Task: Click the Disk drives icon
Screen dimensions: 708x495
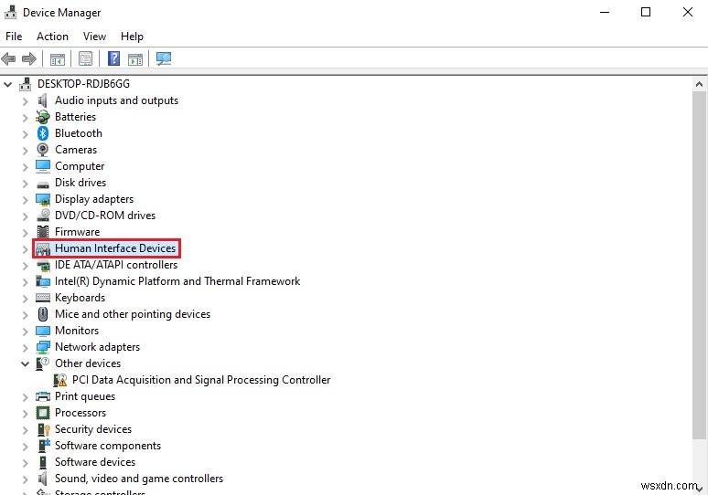Action: pos(43,184)
